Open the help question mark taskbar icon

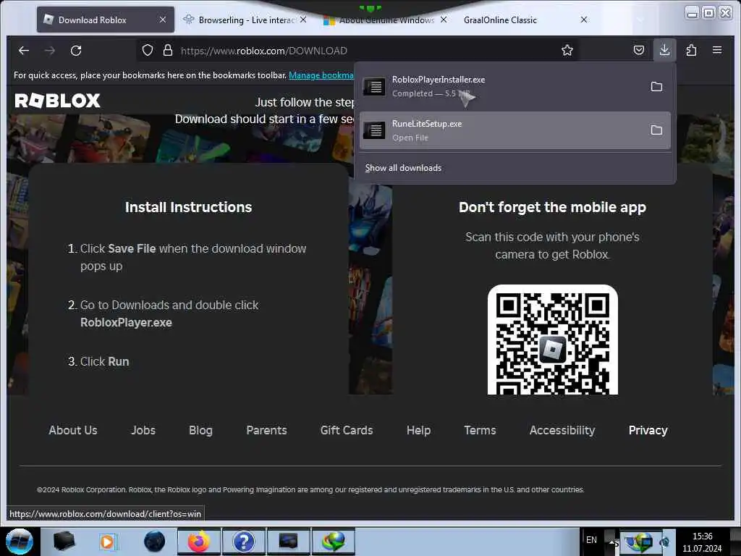(243, 542)
